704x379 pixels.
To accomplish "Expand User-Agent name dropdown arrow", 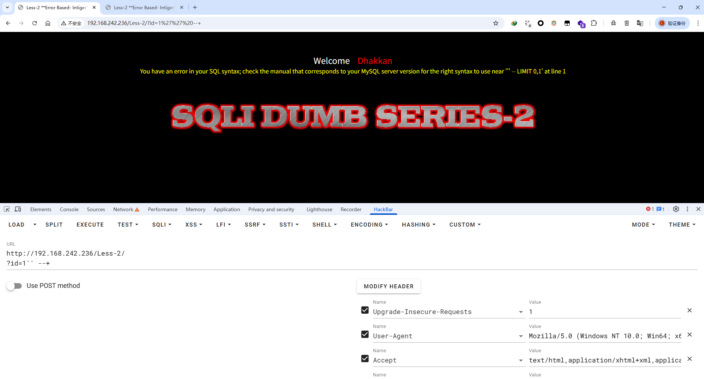I will click(521, 336).
